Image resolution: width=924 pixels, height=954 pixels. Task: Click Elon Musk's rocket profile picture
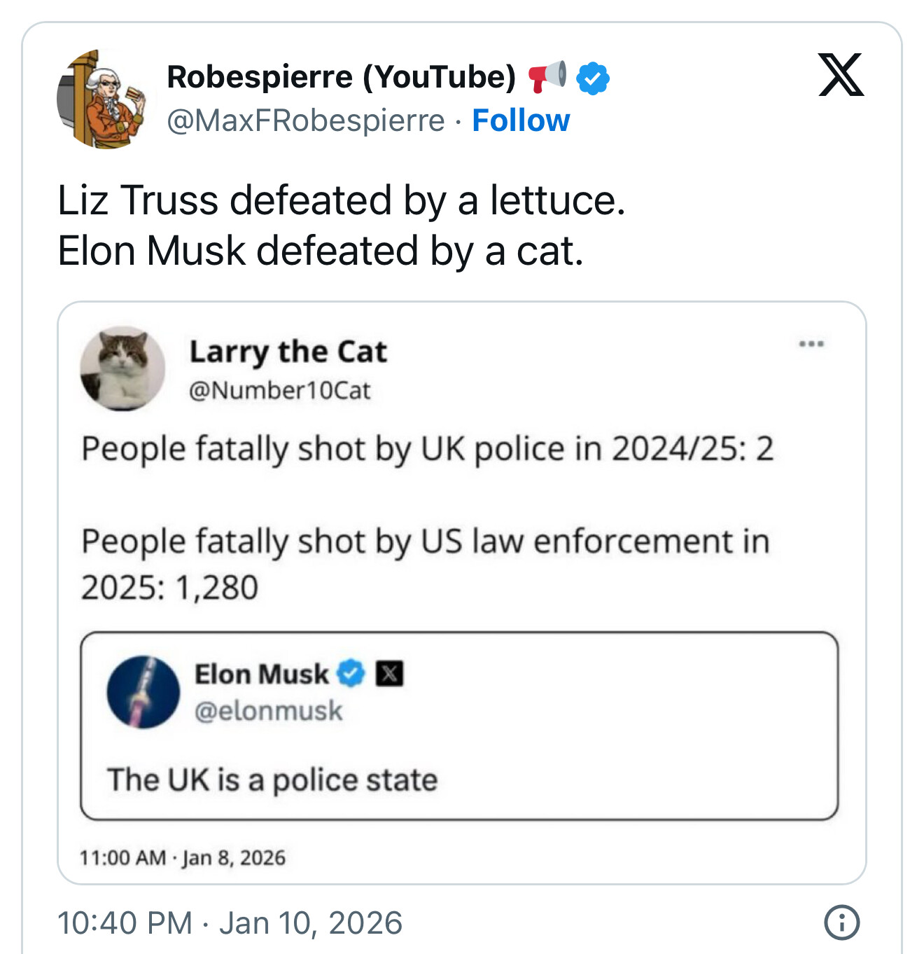(143, 692)
